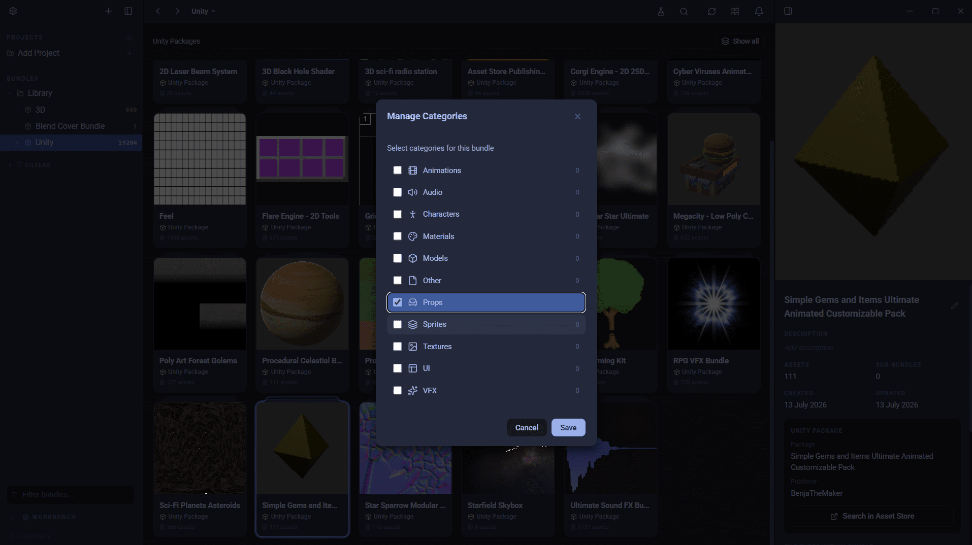Open the Megacity Low Poly thumbnail
The image size is (972, 545).
[x=714, y=159]
